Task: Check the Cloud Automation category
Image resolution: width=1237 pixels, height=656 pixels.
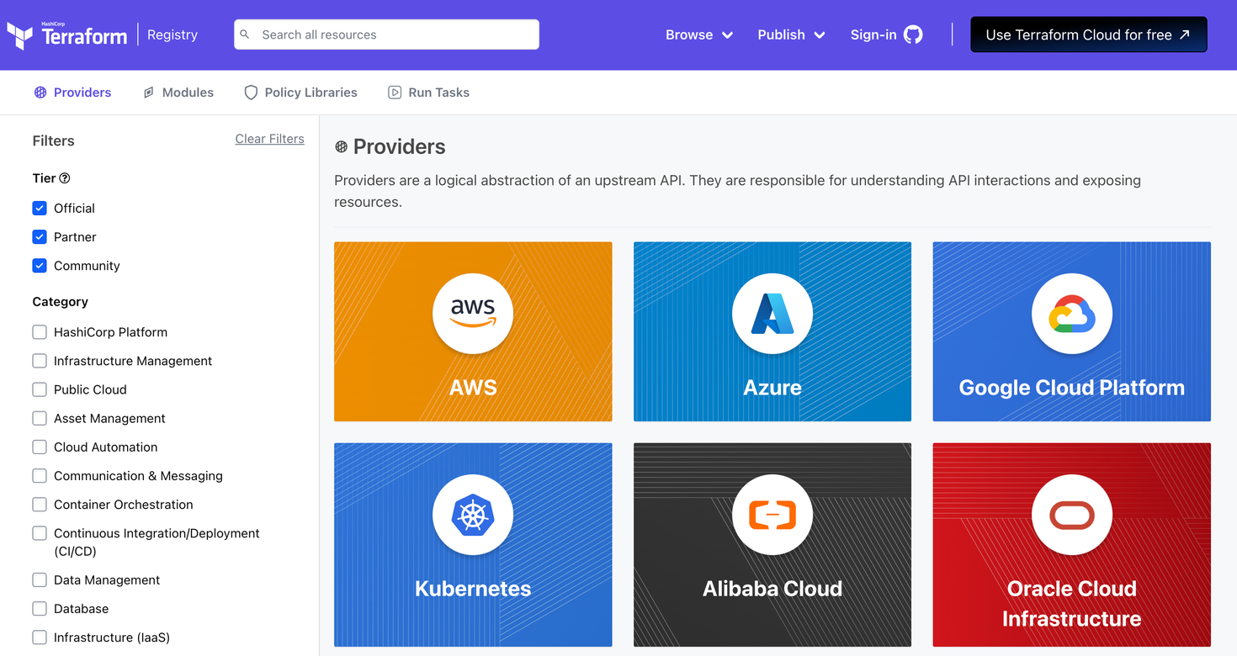Action: 40,447
